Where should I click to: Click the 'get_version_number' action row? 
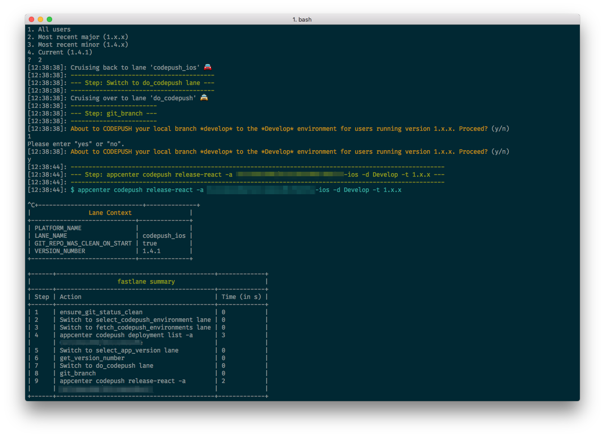pyautogui.click(x=92, y=358)
